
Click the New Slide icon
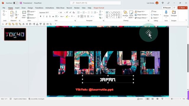click(x=24, y=12)
